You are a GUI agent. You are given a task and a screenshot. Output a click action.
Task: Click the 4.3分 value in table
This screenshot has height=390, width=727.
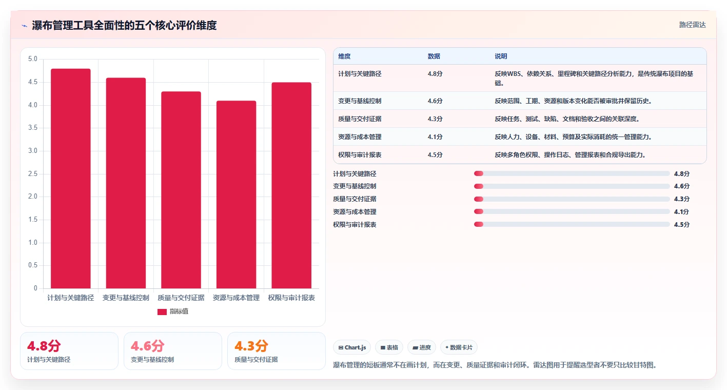coord(435,119)
